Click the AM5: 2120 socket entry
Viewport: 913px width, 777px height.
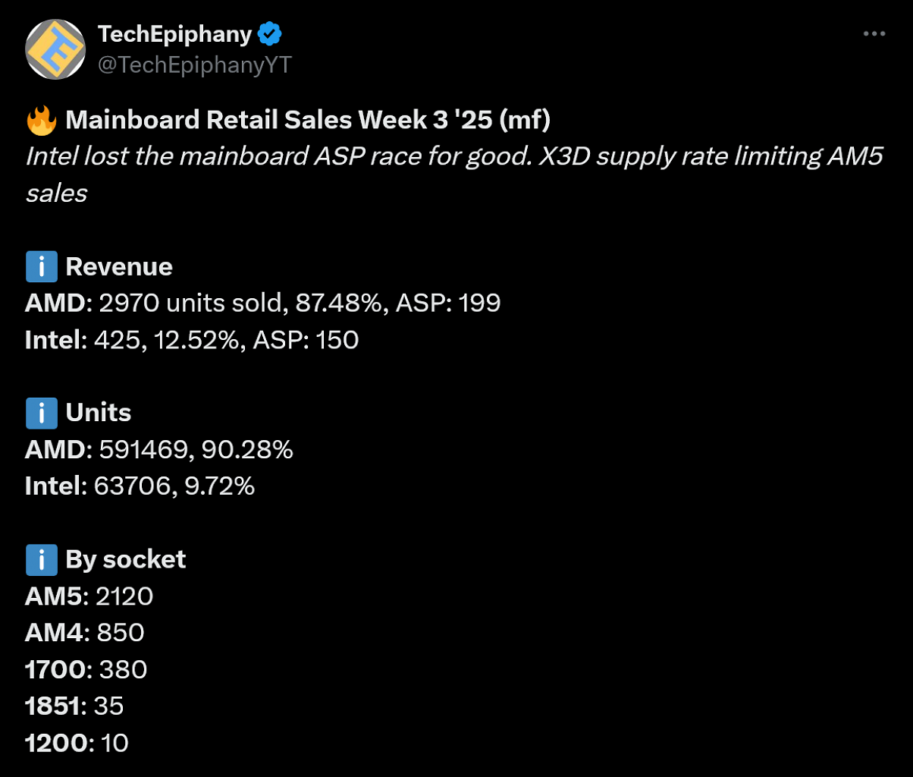(89, 596)
